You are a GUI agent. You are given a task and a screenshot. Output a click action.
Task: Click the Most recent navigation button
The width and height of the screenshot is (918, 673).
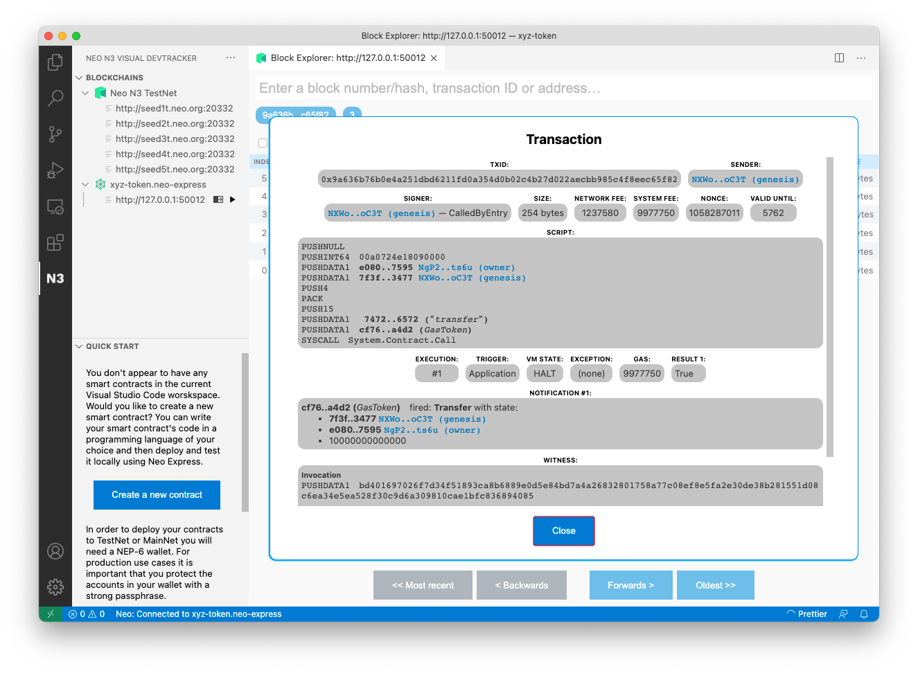point(423,585)
